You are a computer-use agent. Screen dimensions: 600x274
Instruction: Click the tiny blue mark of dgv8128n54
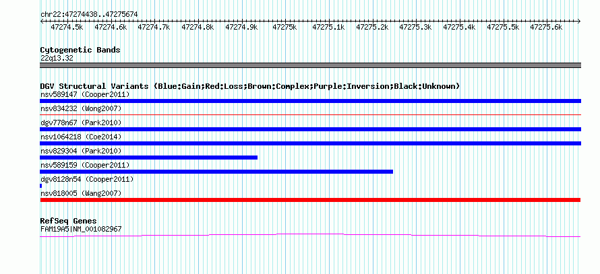click(41, 186)
